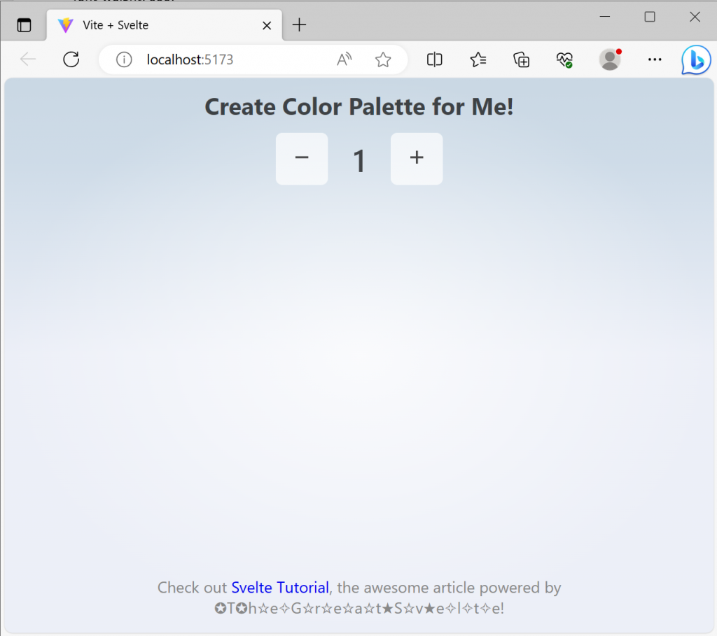
Task: Open the Collections icon
Action: tap(521, 59)
